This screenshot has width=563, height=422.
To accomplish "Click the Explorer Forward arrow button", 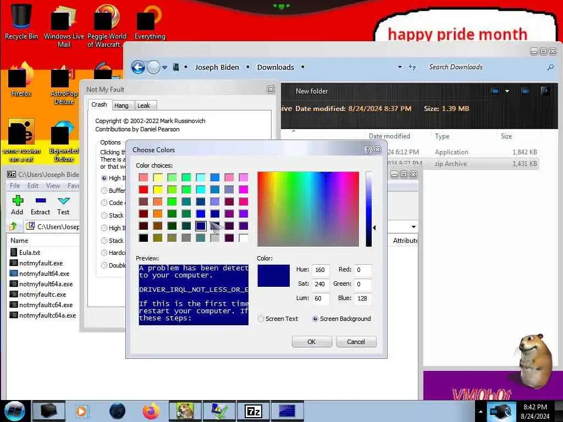I will [154, 67].
